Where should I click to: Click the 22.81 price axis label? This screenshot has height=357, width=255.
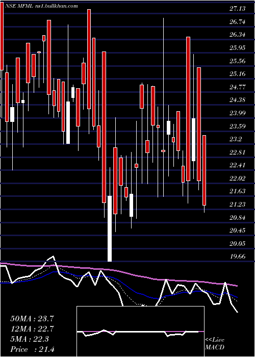(x=237, y=152)
